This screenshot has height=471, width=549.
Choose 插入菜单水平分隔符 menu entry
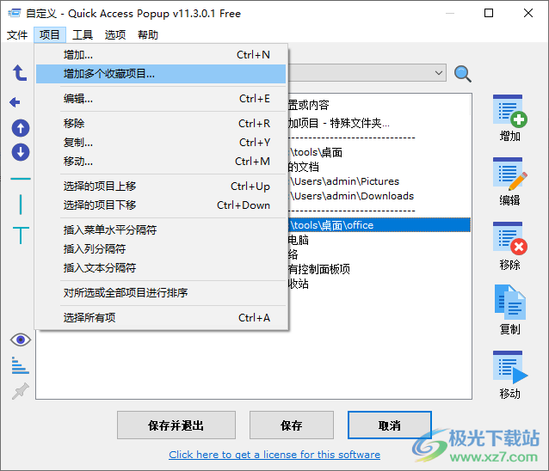(x=161, y=229)
